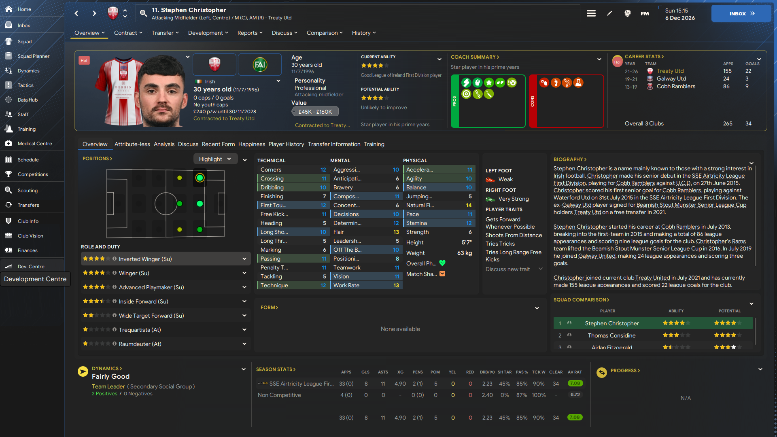Image resolution: width=777 pixels, height=437 pixels.
Task: Open the Medical Centre sidebar icon
Action: tap(8, 144)
